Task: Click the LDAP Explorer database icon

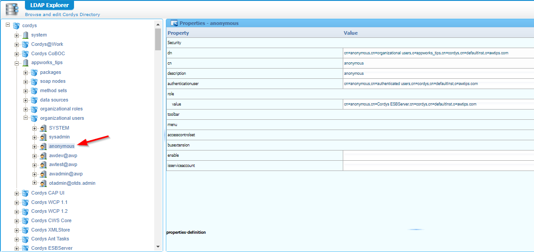Action: click(12, 9)
